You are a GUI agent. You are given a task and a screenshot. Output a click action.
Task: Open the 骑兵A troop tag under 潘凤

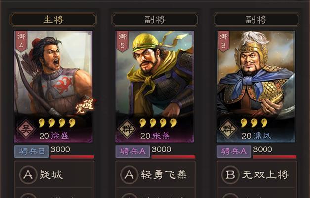point(234,151)
